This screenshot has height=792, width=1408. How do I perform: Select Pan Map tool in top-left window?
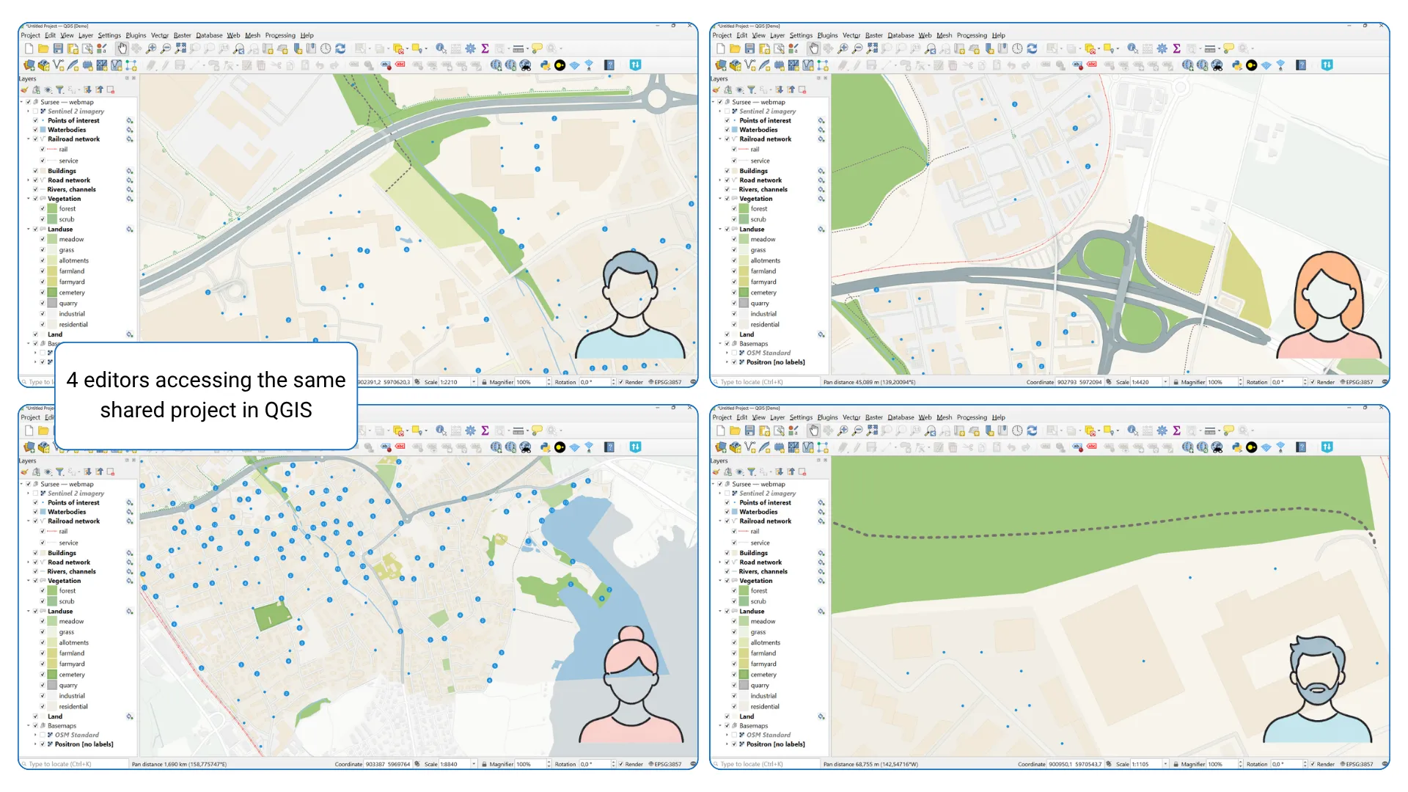tap(122, 48)
